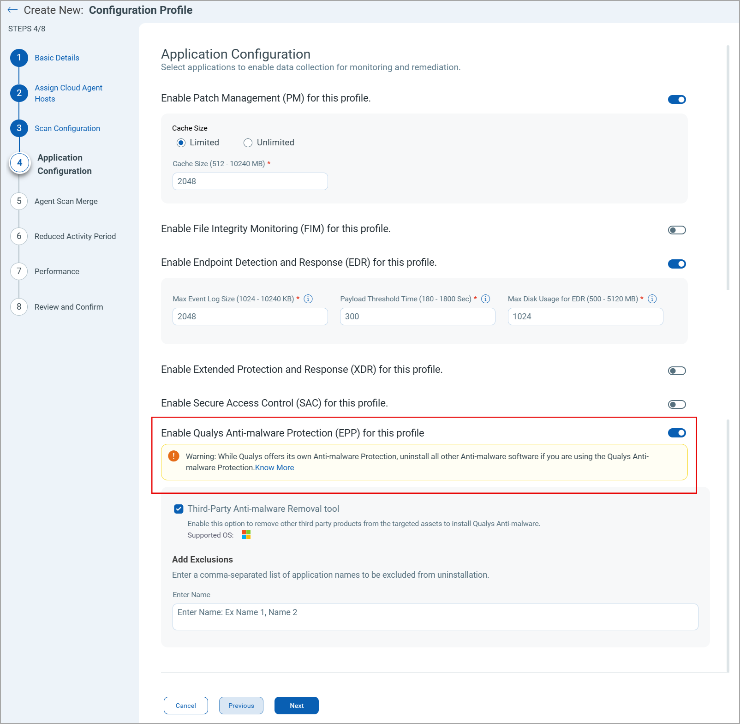740x724 pixels.
Task: Disable the Qualys Anti-malware Protection (EPP) toggle
Action: [x=677, y=432]
